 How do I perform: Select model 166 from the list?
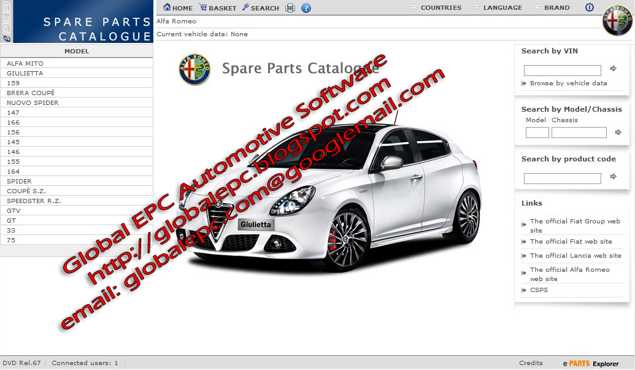point(77,122)
